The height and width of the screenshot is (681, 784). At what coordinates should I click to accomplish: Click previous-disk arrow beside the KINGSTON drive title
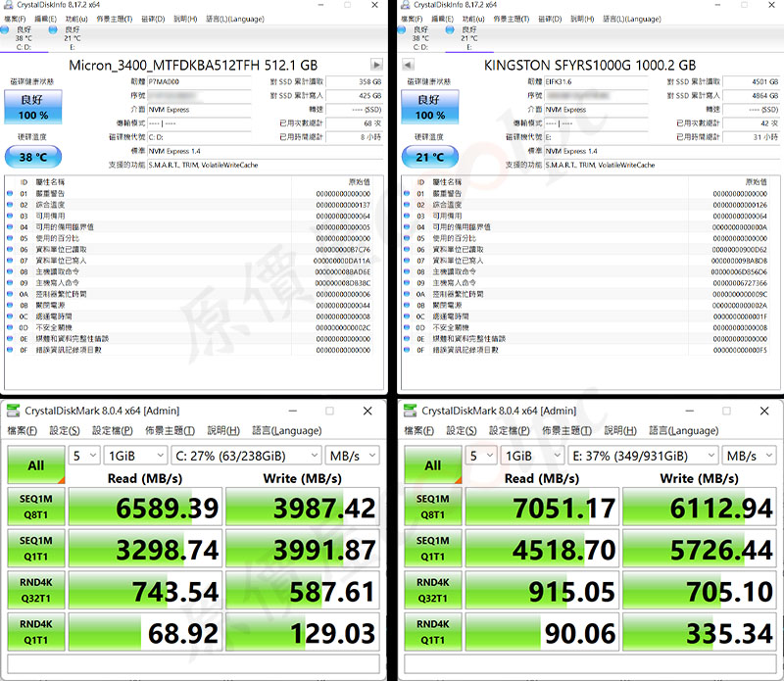408,65
